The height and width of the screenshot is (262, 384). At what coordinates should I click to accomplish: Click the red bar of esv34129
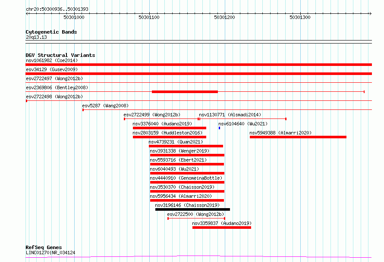pyautogui.click(x=198, y=74)
